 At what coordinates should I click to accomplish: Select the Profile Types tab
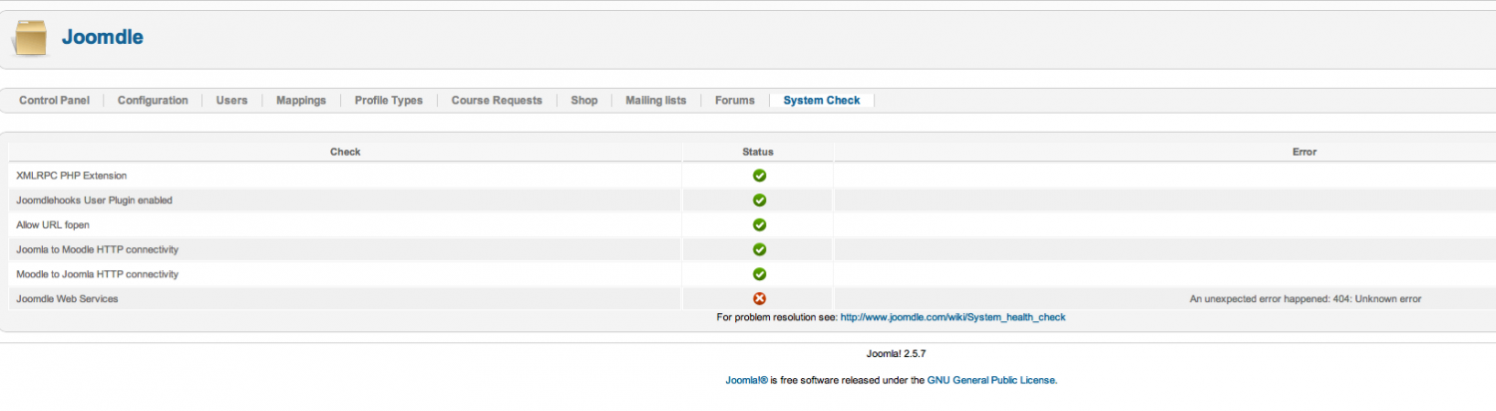pos(389,101)
